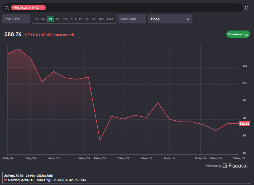The height and width of the screenshot is (185, 254).
Task: Click the Powered by text
Action: tap(213, 166)
